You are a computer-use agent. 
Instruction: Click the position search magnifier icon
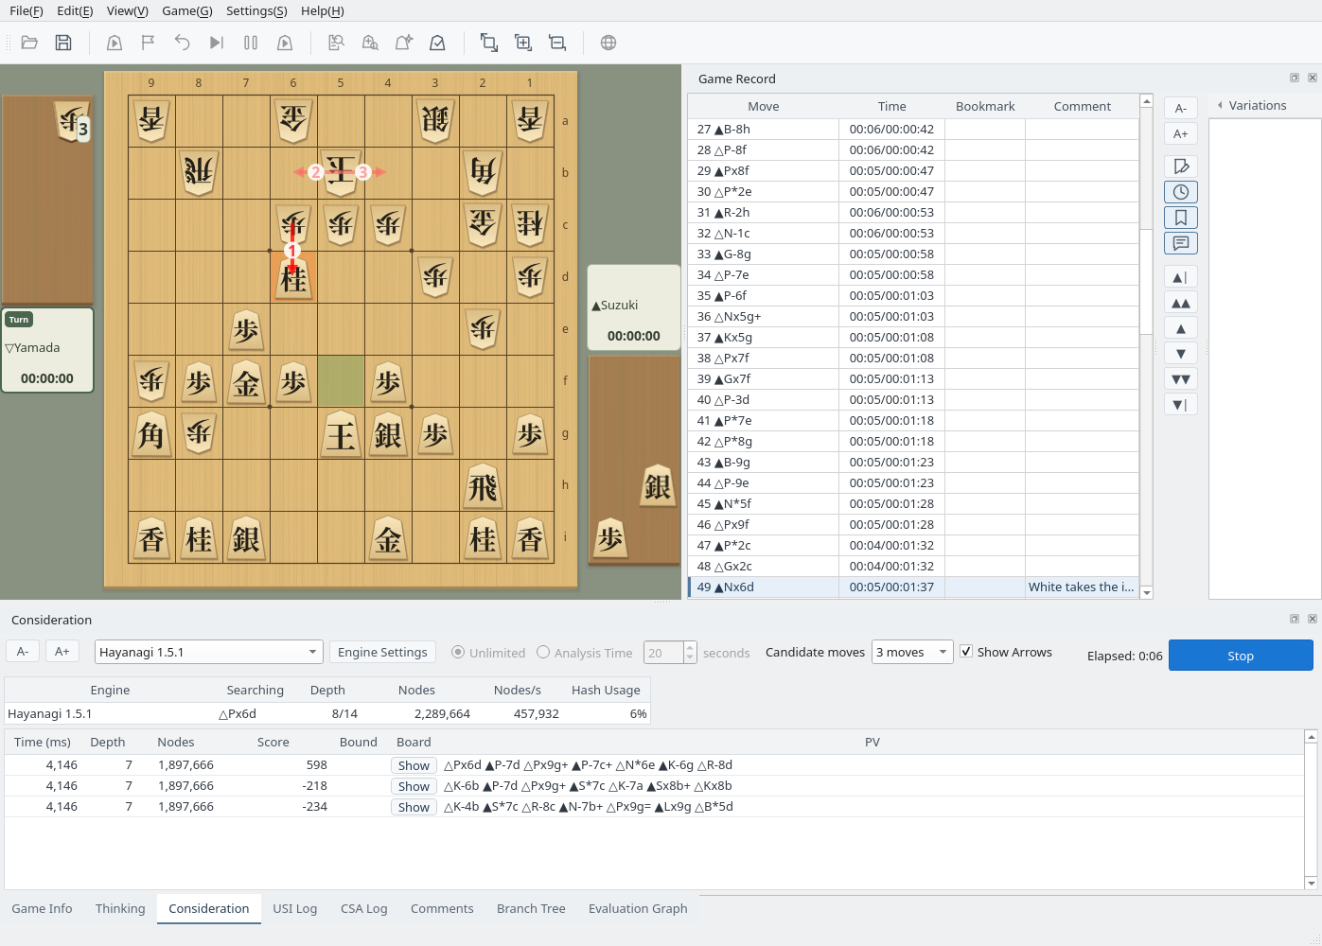pyautogui.click(x=370, y=43)
